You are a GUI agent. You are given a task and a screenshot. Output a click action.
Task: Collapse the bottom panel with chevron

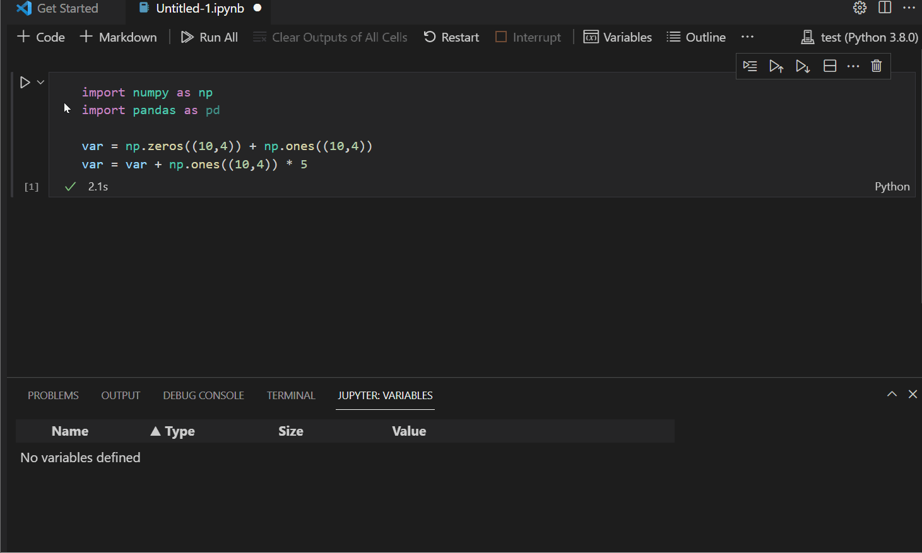coord(892,393)
